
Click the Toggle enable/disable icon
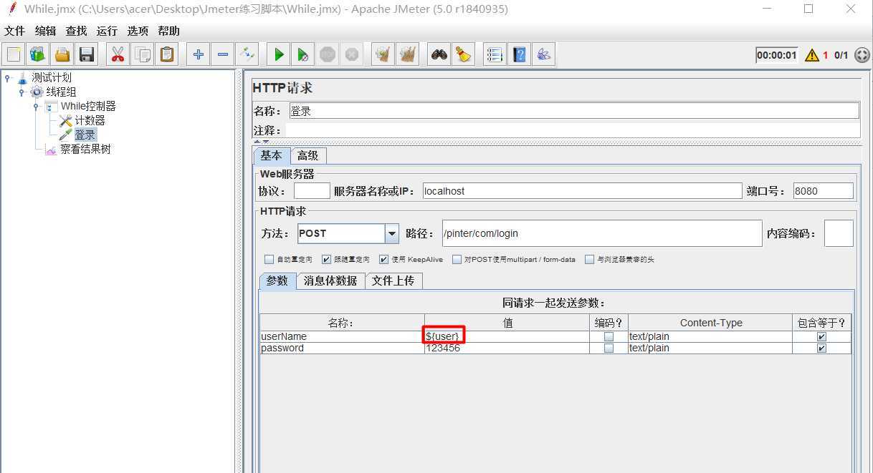tap(247, 54)
